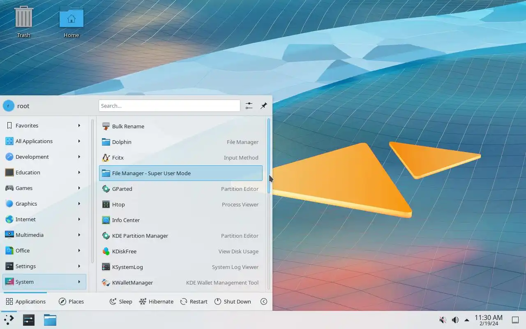Click in the Search field
526x329 pixels.
[x=169, y=106]
